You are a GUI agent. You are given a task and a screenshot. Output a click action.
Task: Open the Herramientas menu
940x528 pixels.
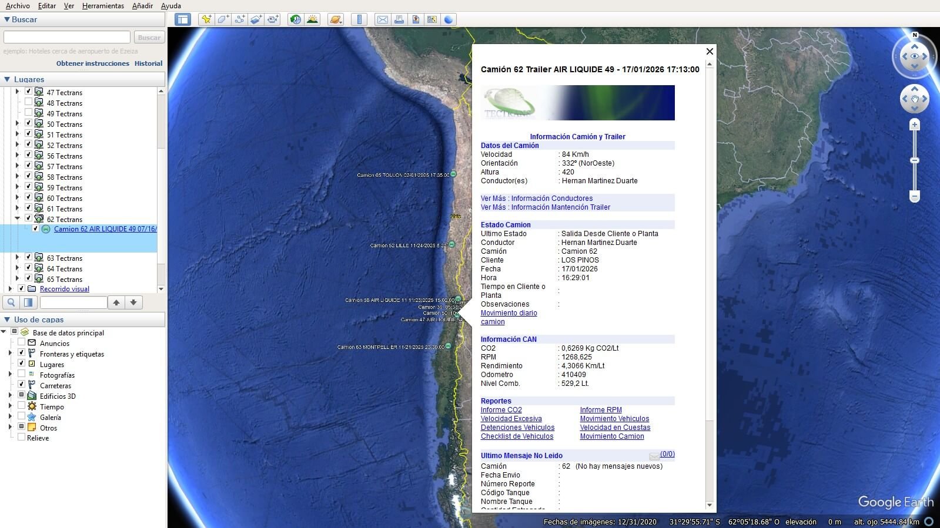pos(103,6)
